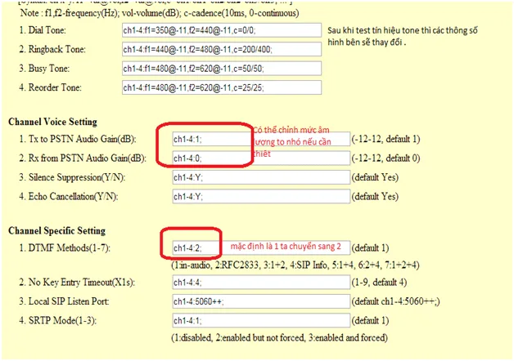Click the "2. Ringback Tone:" label
514x361 pixels.
pos(52,49)
